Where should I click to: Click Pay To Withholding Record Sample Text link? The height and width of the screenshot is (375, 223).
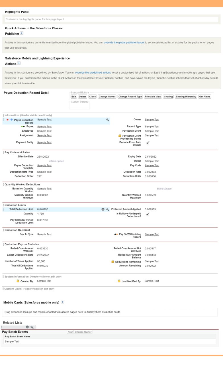point(152,234)
